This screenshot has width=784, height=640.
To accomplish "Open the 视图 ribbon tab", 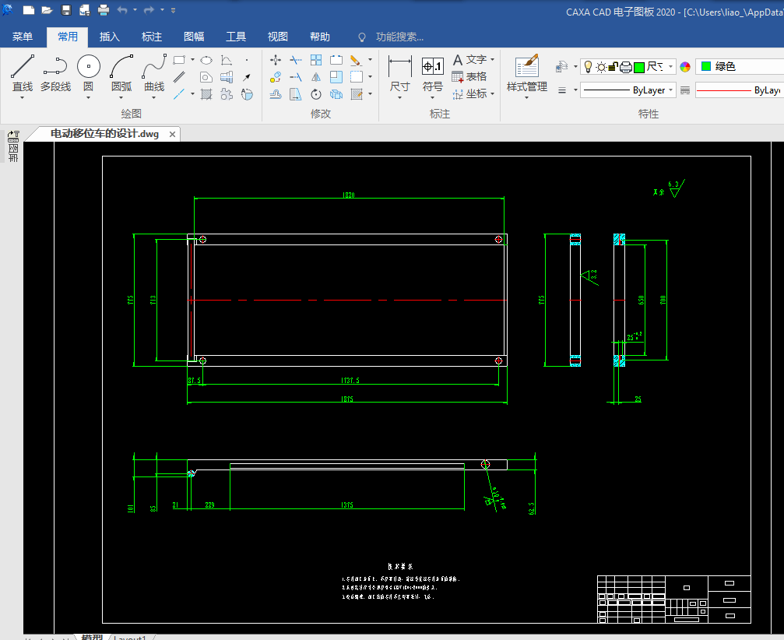I will (x=278, y=37).
